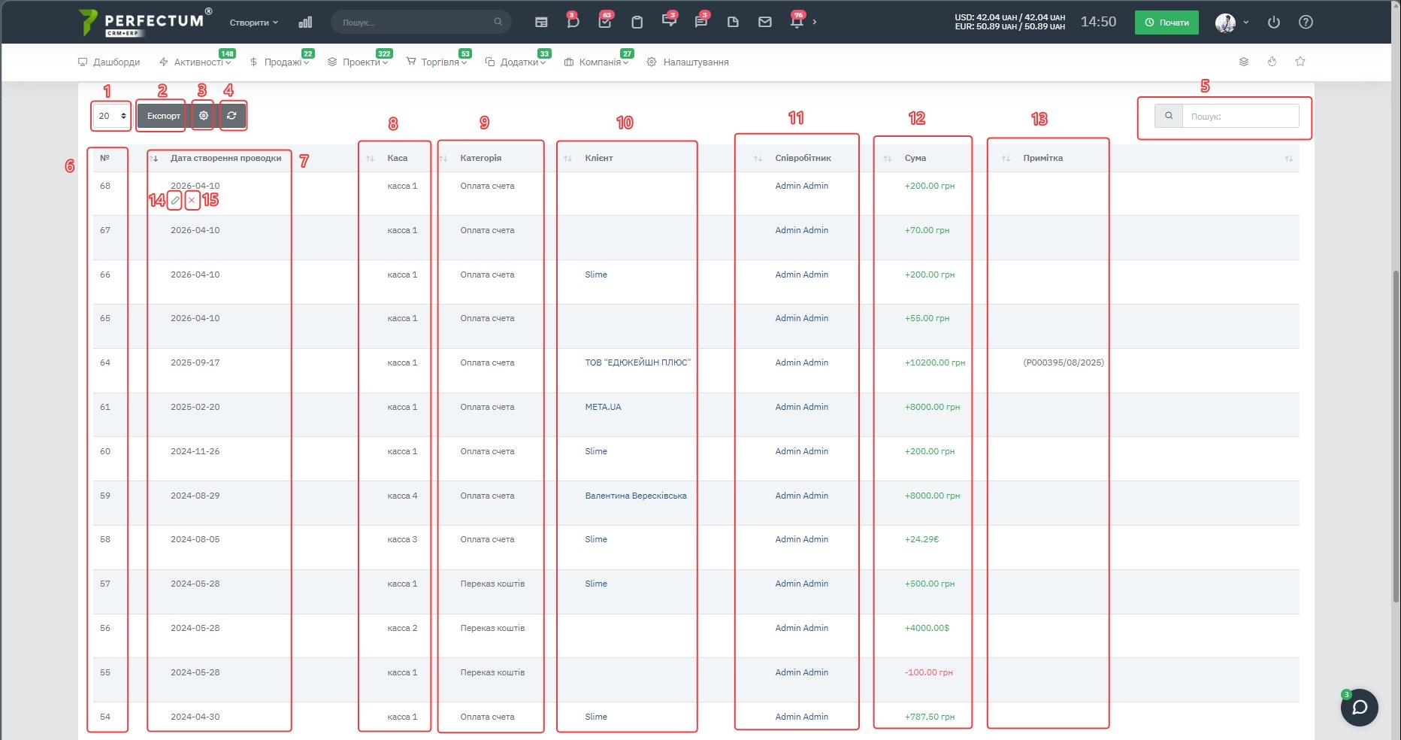Open notifications bell icon
1401x740 pixels.
point(797,23)
